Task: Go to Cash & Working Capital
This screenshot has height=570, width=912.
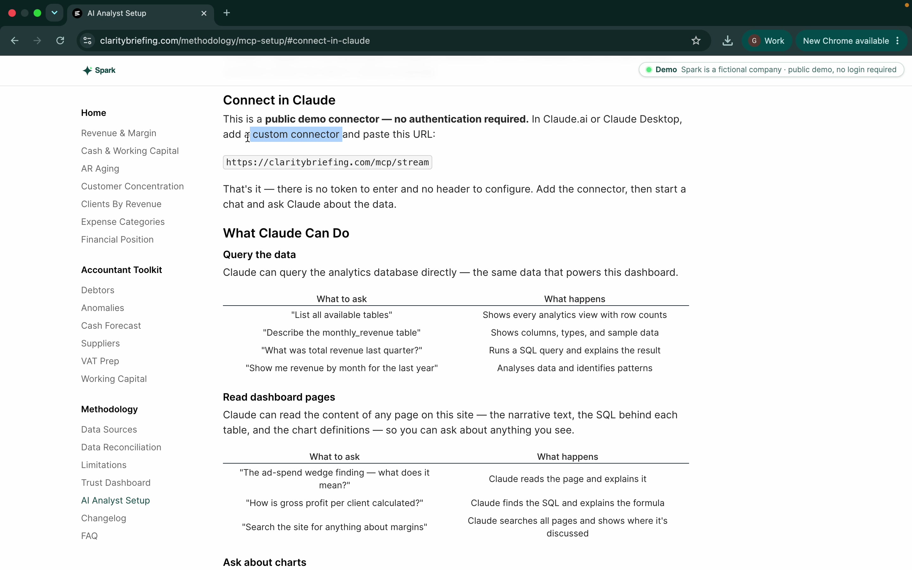Action: click(x=130, y=151)
